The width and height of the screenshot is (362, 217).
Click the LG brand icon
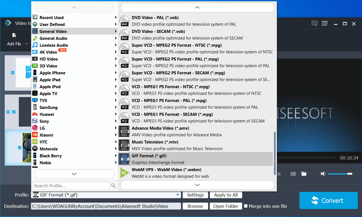click(x=35, y=128)
